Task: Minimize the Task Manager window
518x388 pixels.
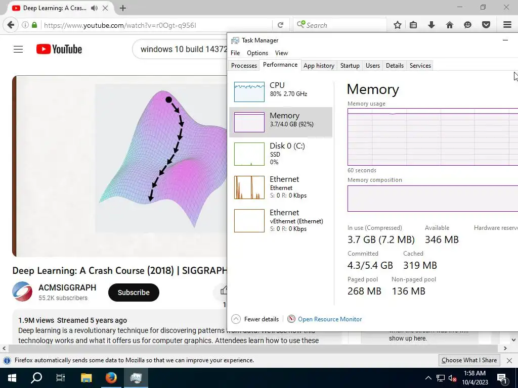Action: point(505,40)
